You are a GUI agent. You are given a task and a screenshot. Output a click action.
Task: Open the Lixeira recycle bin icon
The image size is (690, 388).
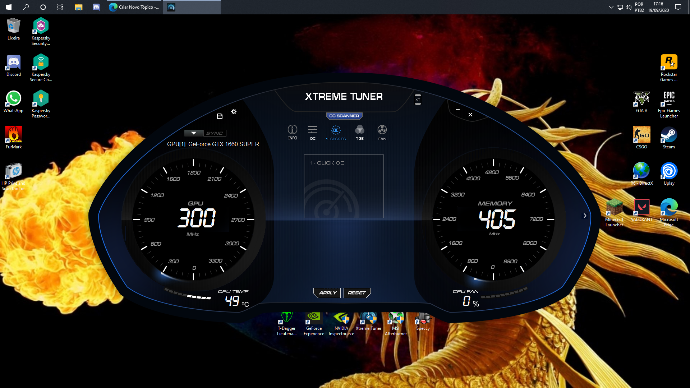coord(13,29)
